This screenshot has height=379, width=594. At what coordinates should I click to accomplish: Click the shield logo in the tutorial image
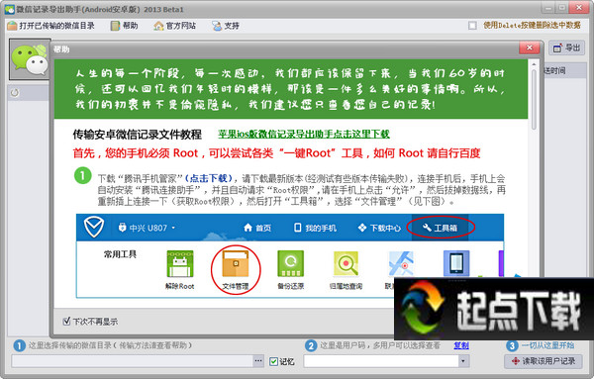tap(94, 227)
